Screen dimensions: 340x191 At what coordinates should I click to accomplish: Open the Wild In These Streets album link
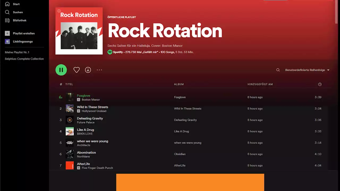point(188,109)
